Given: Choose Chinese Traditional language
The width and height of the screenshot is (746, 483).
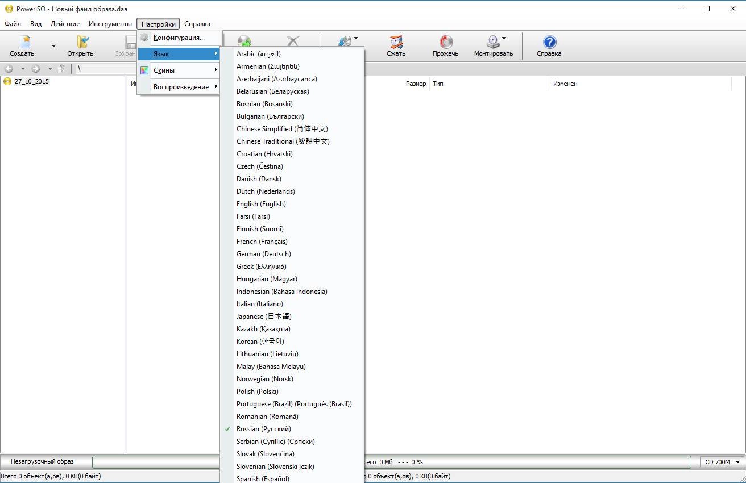Looking at the screenshot, I should pos(292,141).
